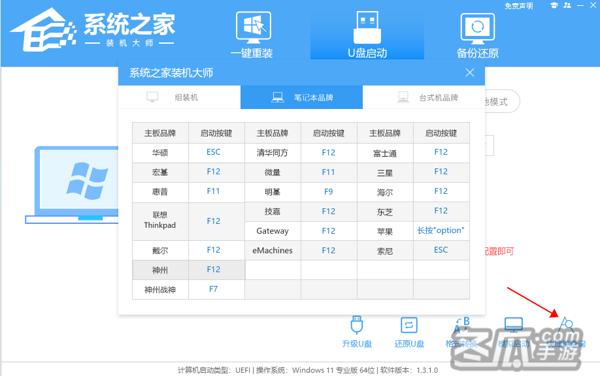Click the 神州战神 brand cell
Screen dimensions: 600x376
click(160, 290)
